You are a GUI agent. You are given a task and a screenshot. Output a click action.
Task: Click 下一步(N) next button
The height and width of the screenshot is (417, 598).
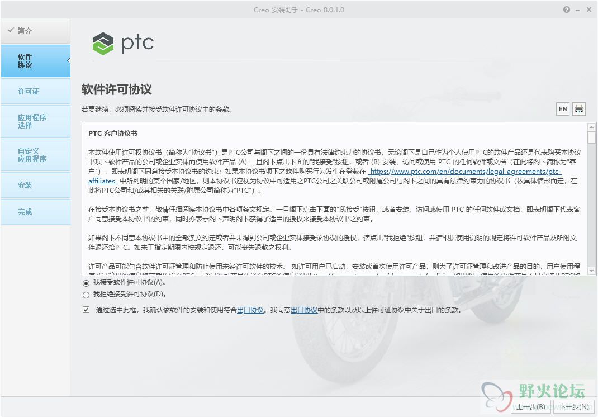click(573, 407)
